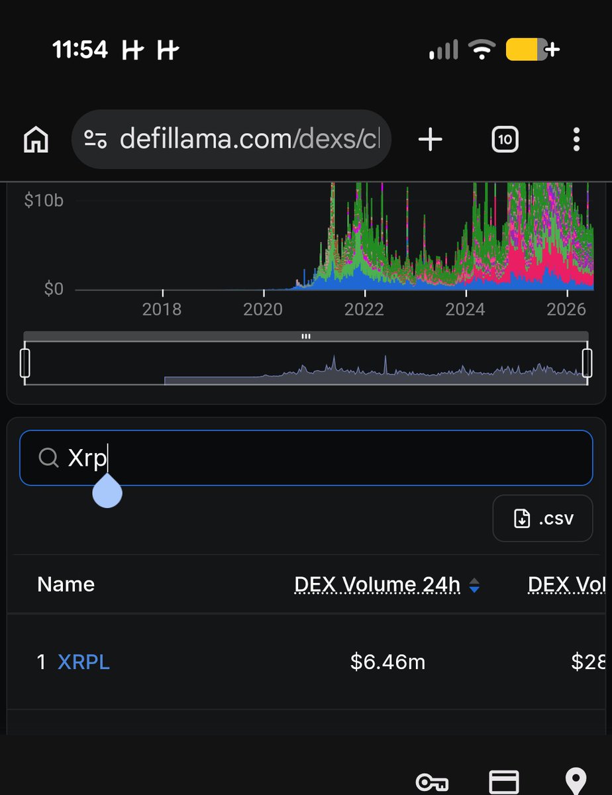Tap the second DEX Vol column header
Image resolution: width=612 pixels, height=795 pixels.
click(566, 584)
